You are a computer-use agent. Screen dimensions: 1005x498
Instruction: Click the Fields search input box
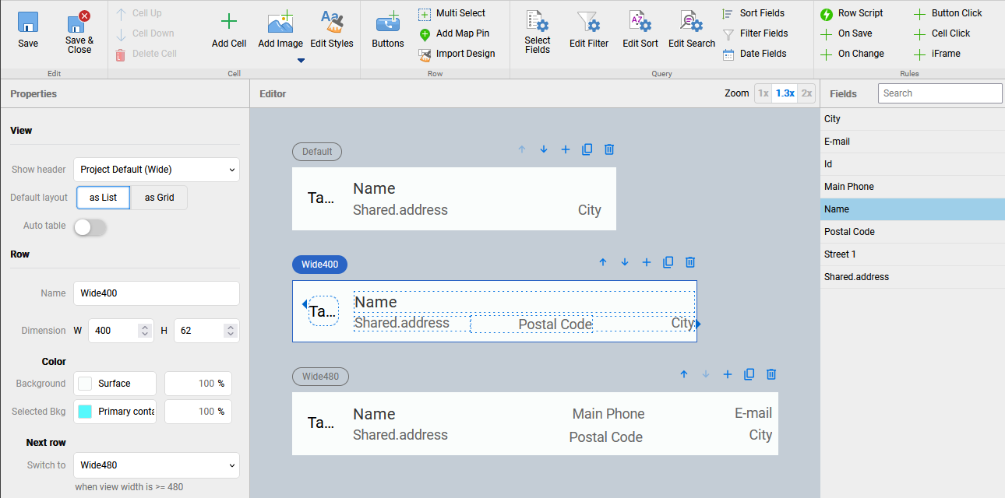(940, 93)
